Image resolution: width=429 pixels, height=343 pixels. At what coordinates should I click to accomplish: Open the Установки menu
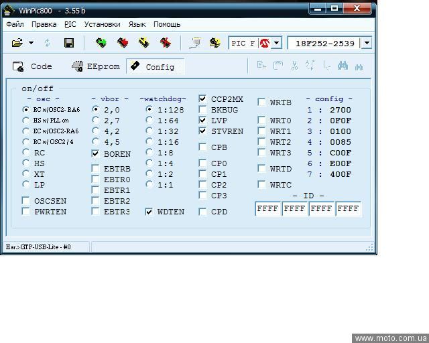[103, 24]
